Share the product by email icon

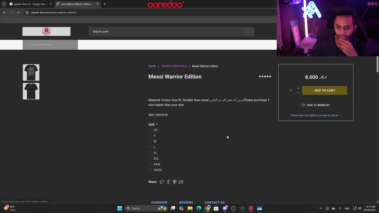point(181,182)
